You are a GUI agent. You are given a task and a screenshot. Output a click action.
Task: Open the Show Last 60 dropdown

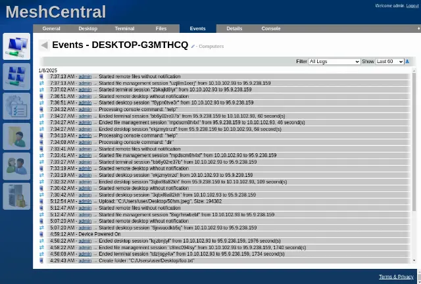[389, 62]
